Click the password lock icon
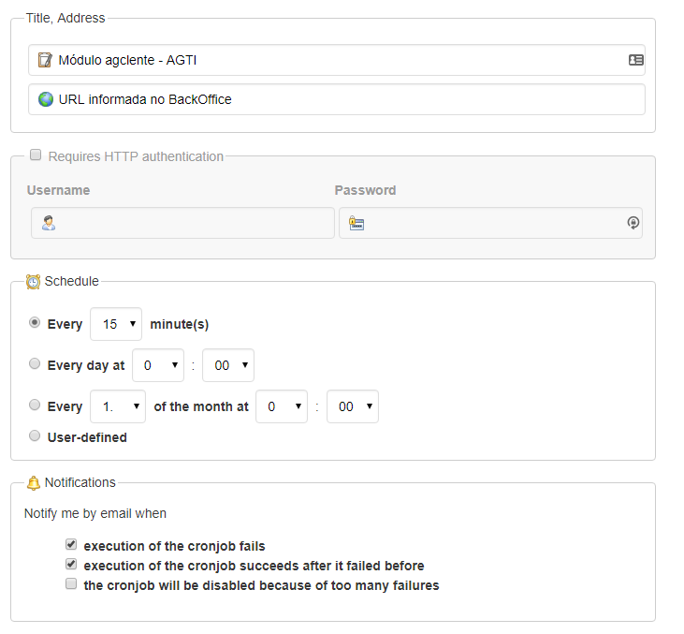Image resolution: width=684 pixels, height=634 pixels. pos(357,223)
